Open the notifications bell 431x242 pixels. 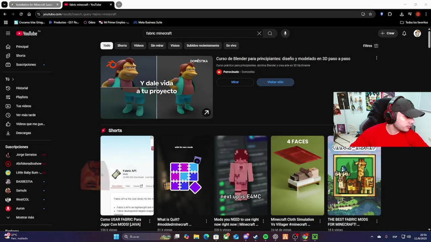coord(404,33)
